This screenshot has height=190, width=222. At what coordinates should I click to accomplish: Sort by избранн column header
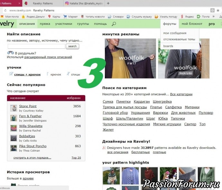pyautogui.click(x=73, y=98)
